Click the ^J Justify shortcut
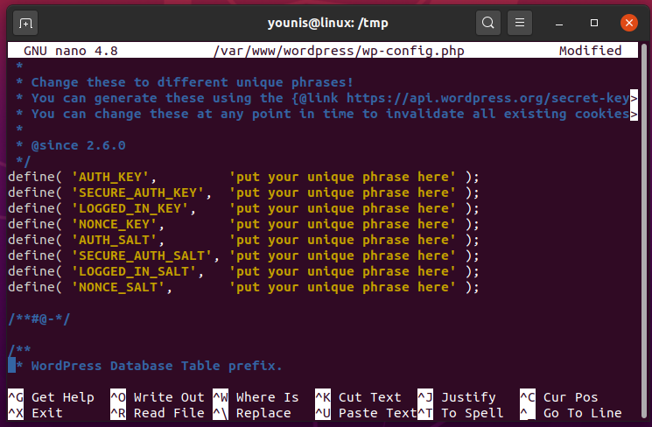The height and width of the screenshot is (427, 652). (x=456, y=397)
